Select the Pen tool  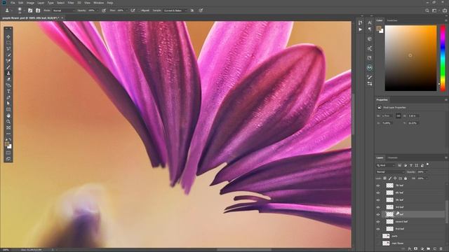pyautogui.click(x=8, y=97)
